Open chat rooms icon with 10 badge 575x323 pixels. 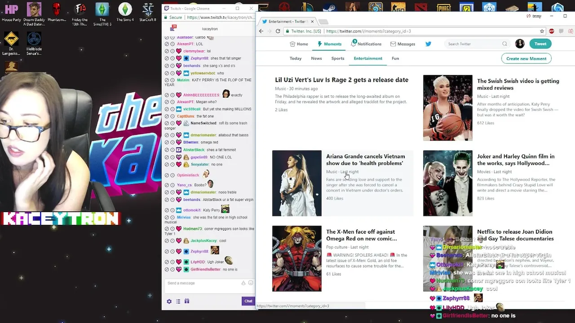[173, 28]
